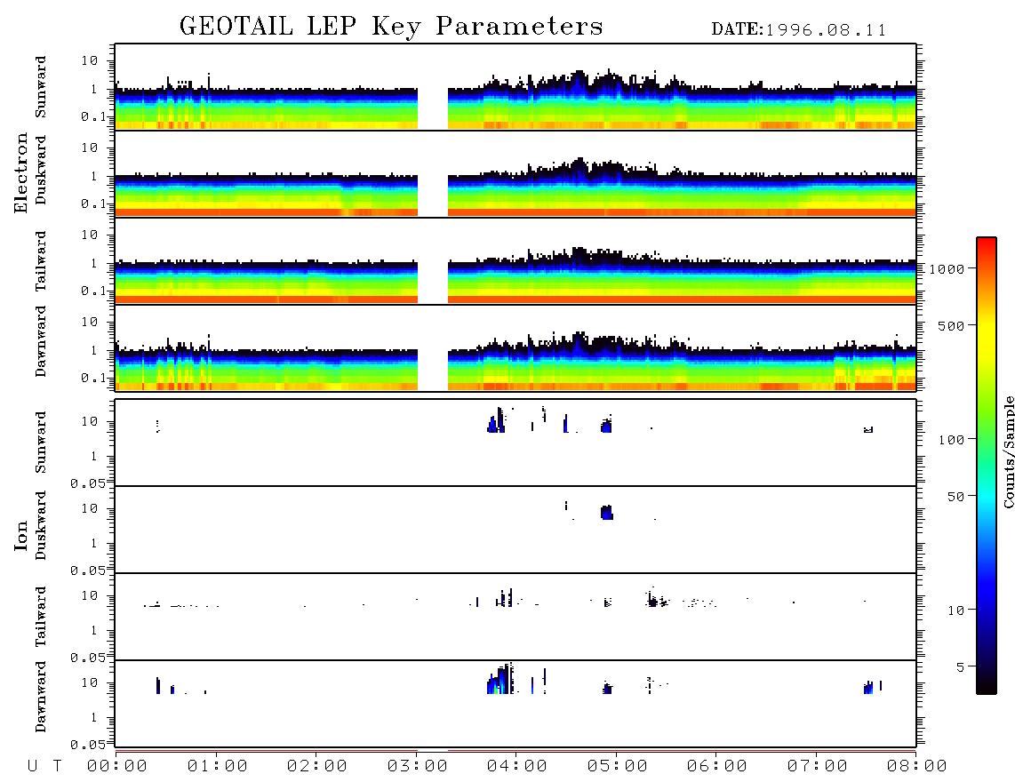Click the "08:00" time tick label
The height and width of the screenshot is (782, 1015).
[917, 767]
